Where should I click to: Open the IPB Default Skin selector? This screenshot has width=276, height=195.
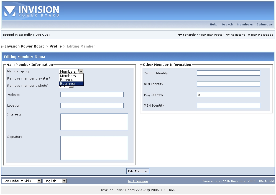point(22,181)
